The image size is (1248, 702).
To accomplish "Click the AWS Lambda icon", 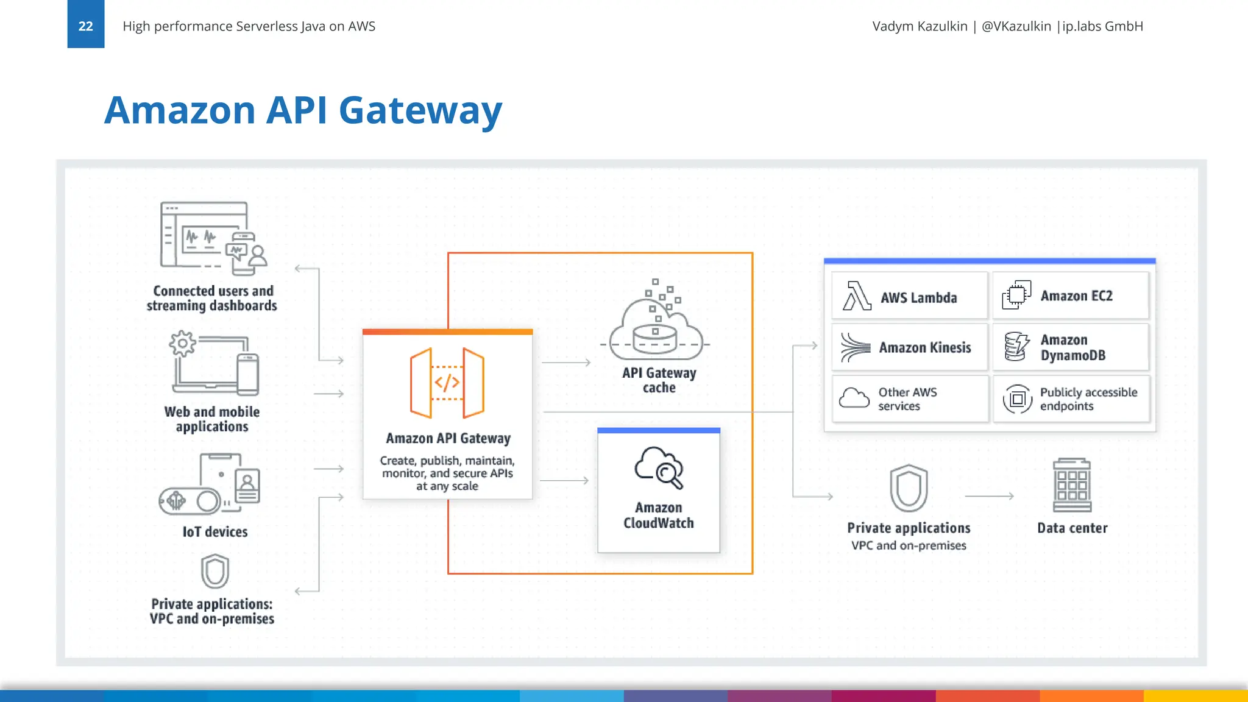I will pyautogui.click(x=856, y=296).
